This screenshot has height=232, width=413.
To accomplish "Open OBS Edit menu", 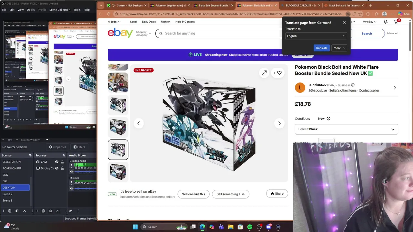I will click(12, 10).
